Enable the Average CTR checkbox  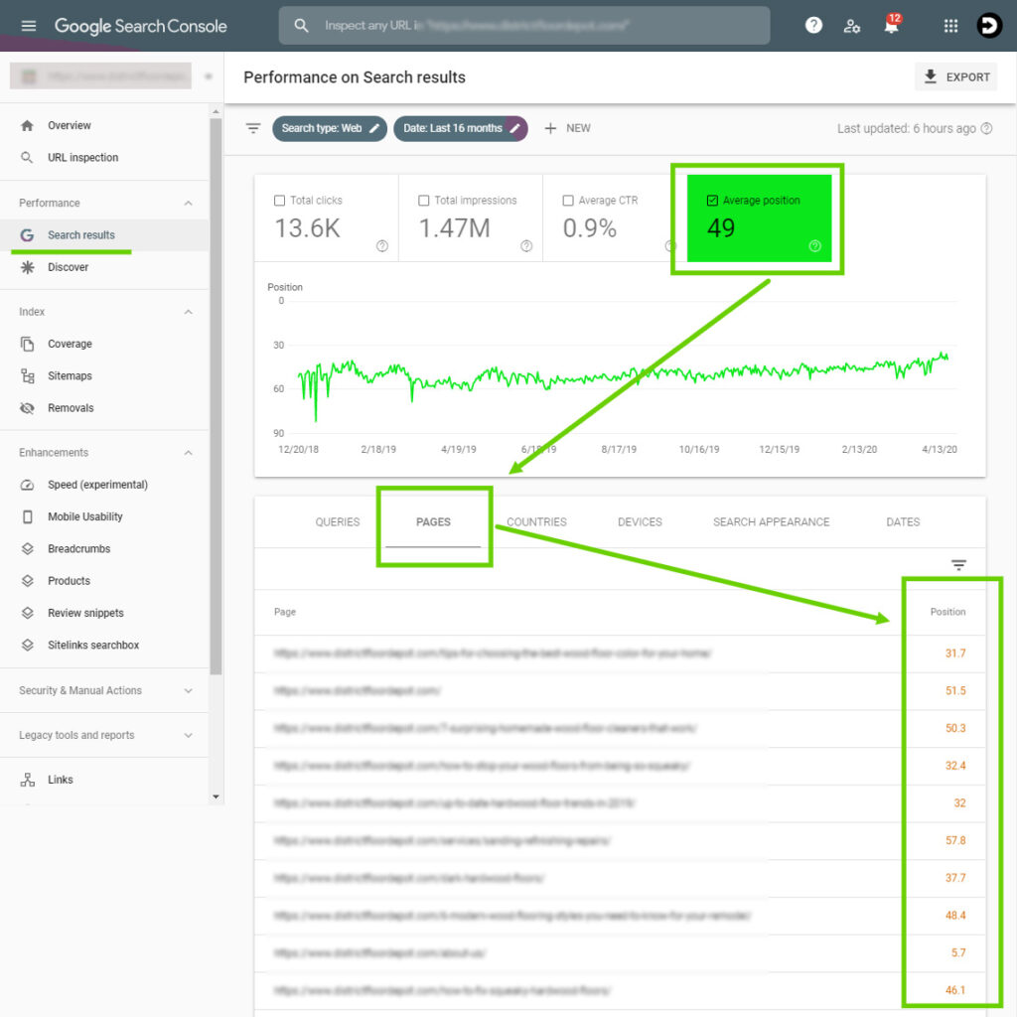point(567,201)
